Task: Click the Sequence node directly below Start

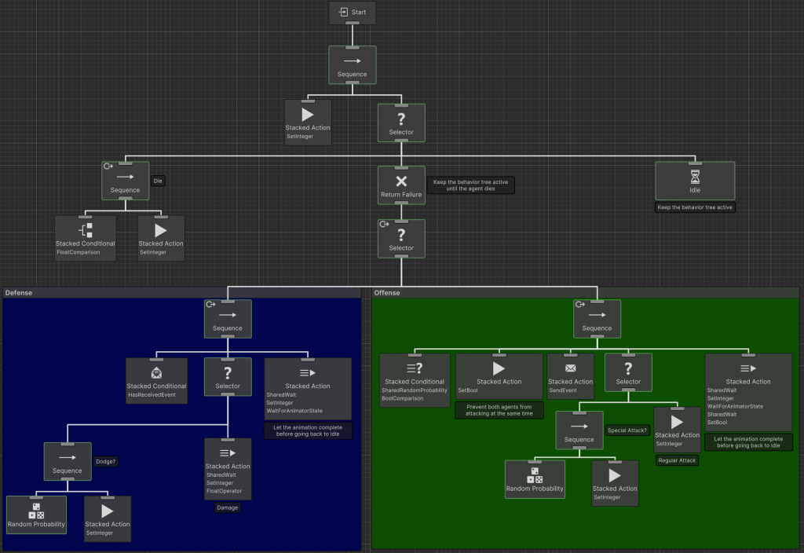Action: click(x=352, y=65)
